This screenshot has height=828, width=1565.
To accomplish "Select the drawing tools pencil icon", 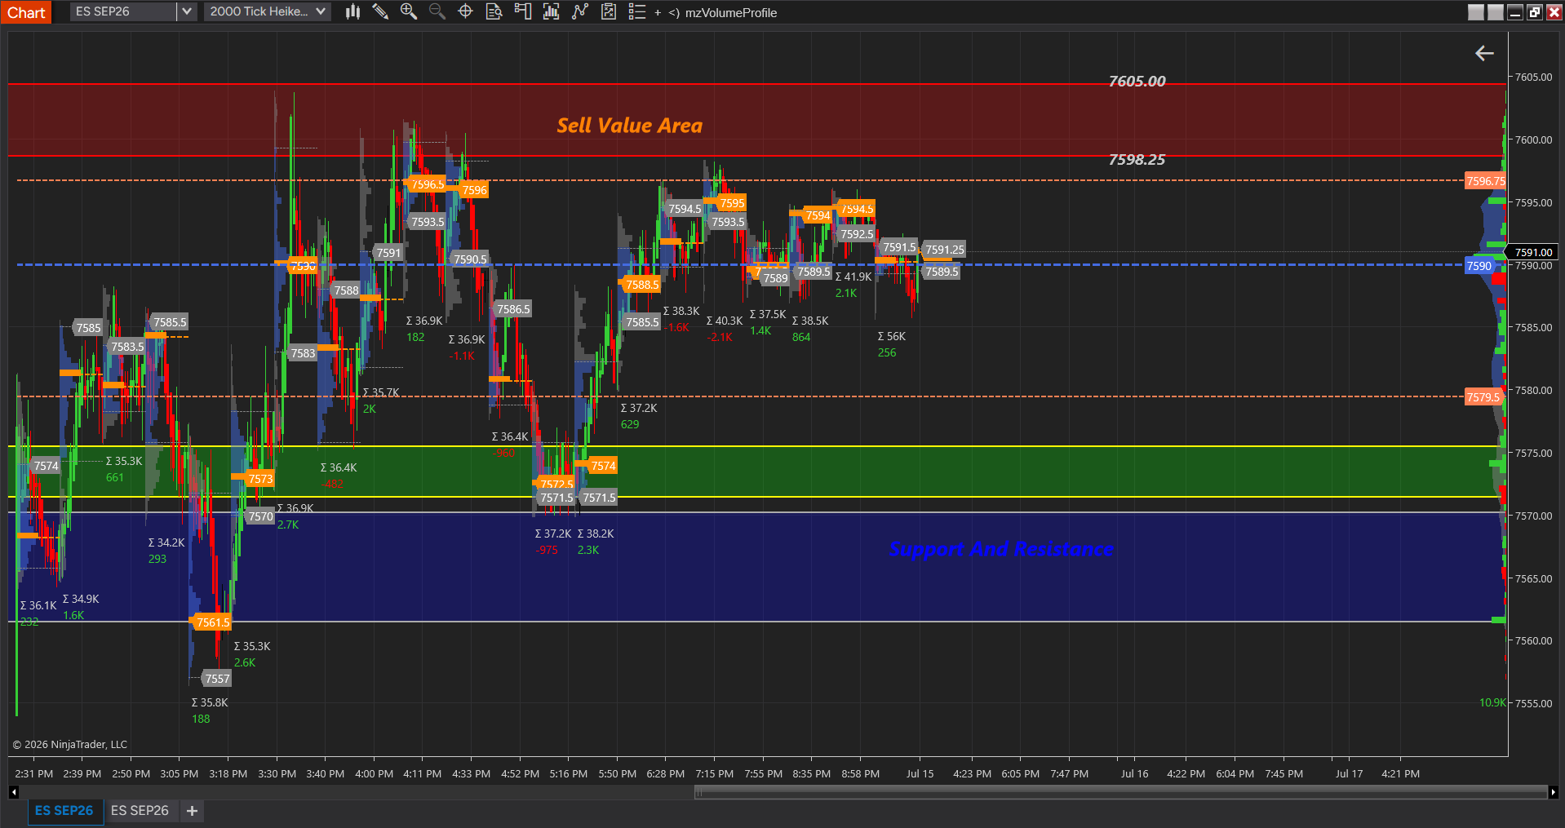I will coord(380,11).
